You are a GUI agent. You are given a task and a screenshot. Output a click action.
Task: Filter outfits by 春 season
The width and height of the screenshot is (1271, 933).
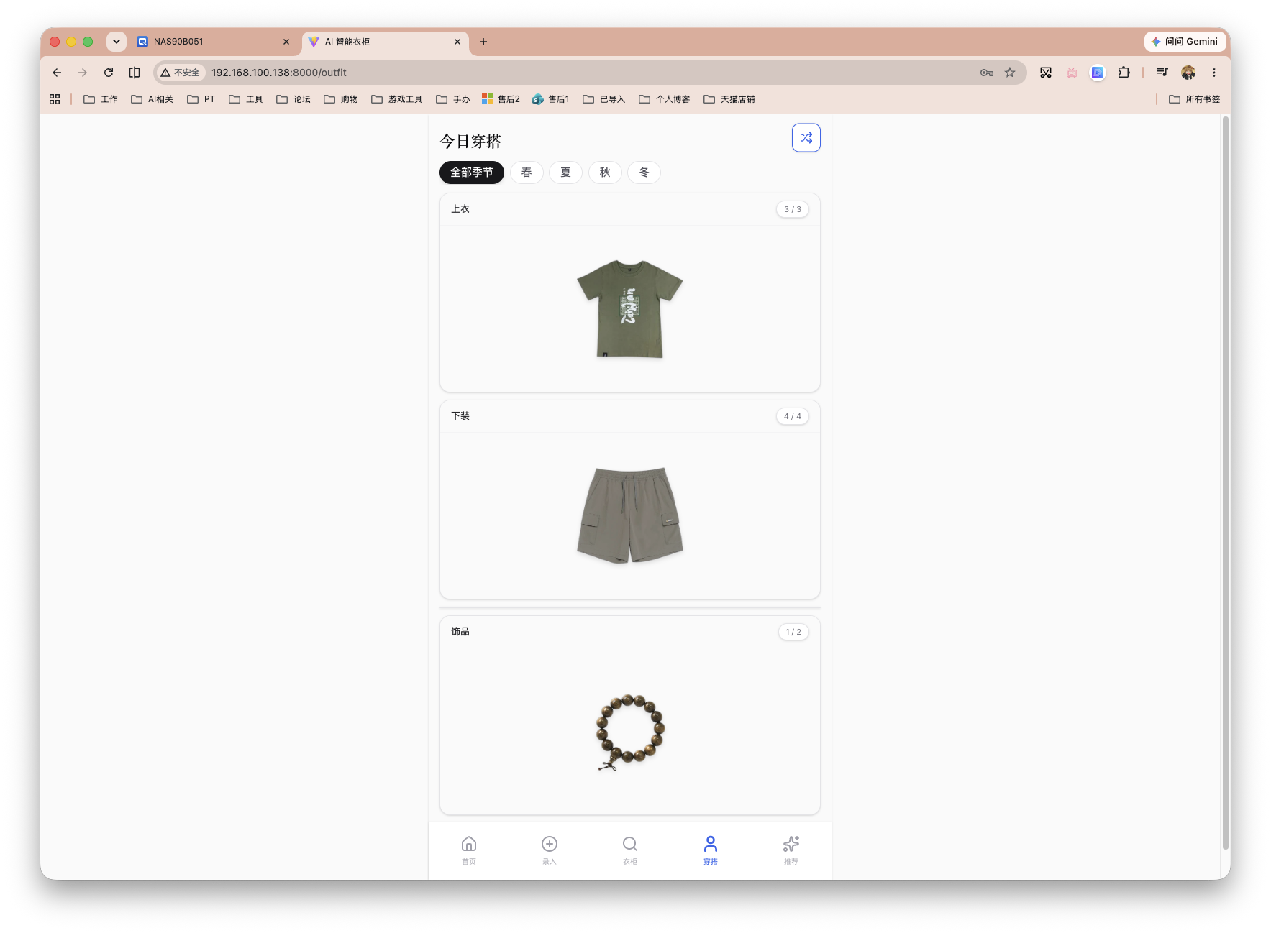point(527,173)
